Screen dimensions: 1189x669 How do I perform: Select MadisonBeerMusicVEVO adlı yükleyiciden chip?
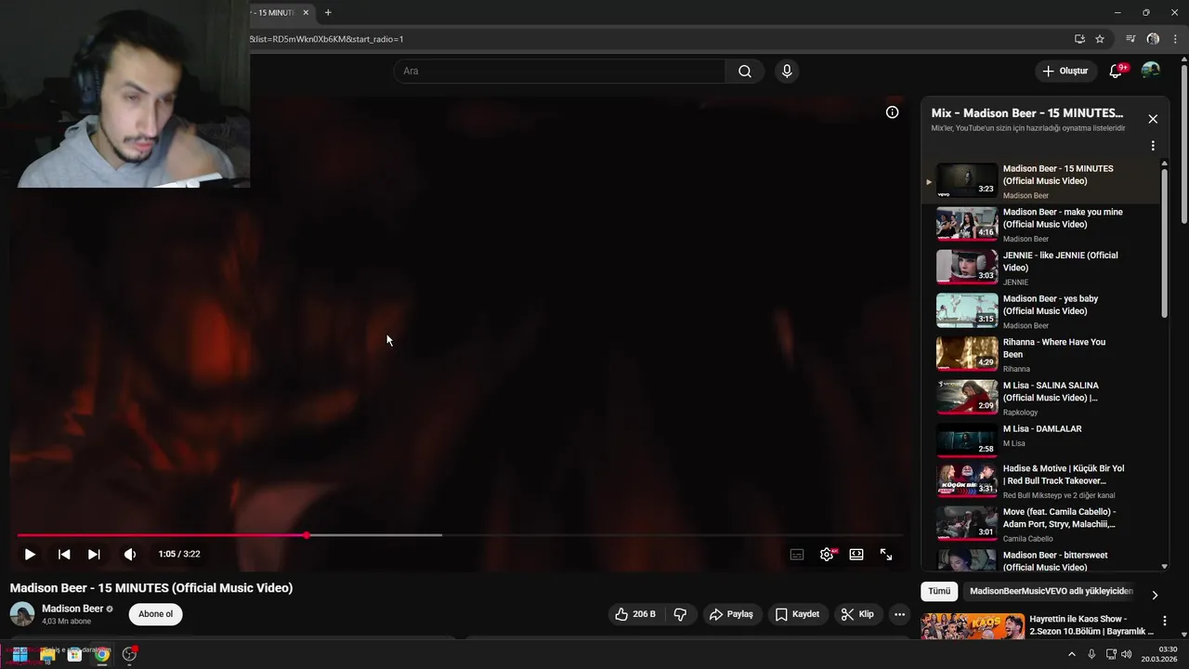(x=1052, y=591)
